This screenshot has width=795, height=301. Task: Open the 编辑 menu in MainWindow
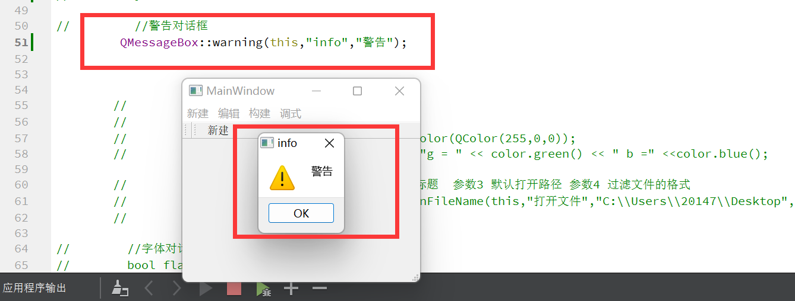[229, 113]
